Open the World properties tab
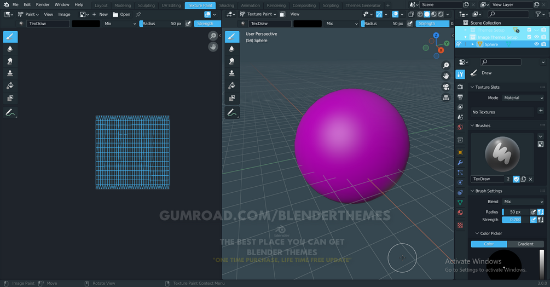Image resolution: width=550 pixels, height=287 pixels. click(x=460, y=127)
